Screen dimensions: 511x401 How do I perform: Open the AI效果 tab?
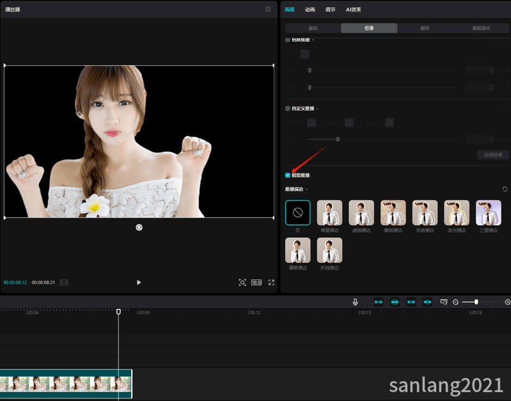353,10
